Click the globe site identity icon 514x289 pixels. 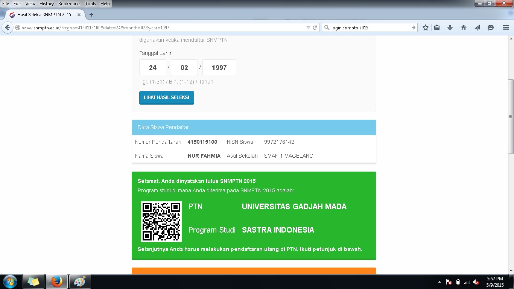coord(18,27)
